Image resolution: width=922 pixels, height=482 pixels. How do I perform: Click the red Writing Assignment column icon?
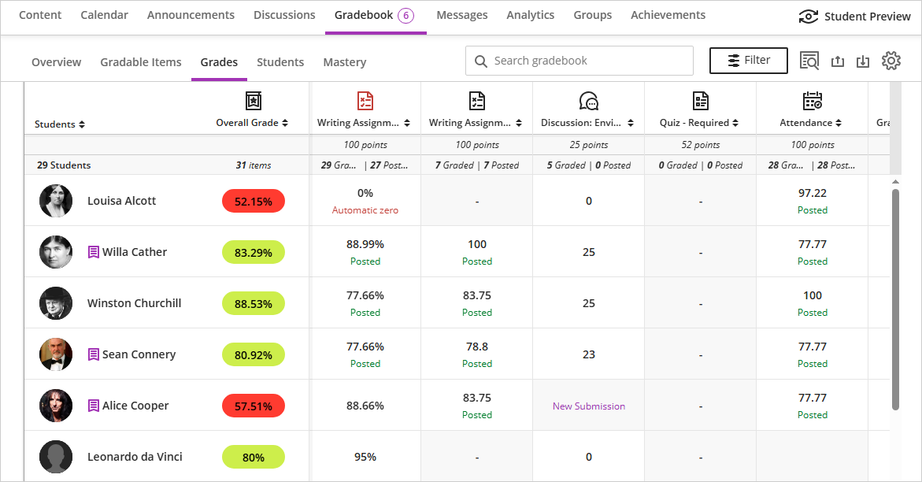(365, 101)
